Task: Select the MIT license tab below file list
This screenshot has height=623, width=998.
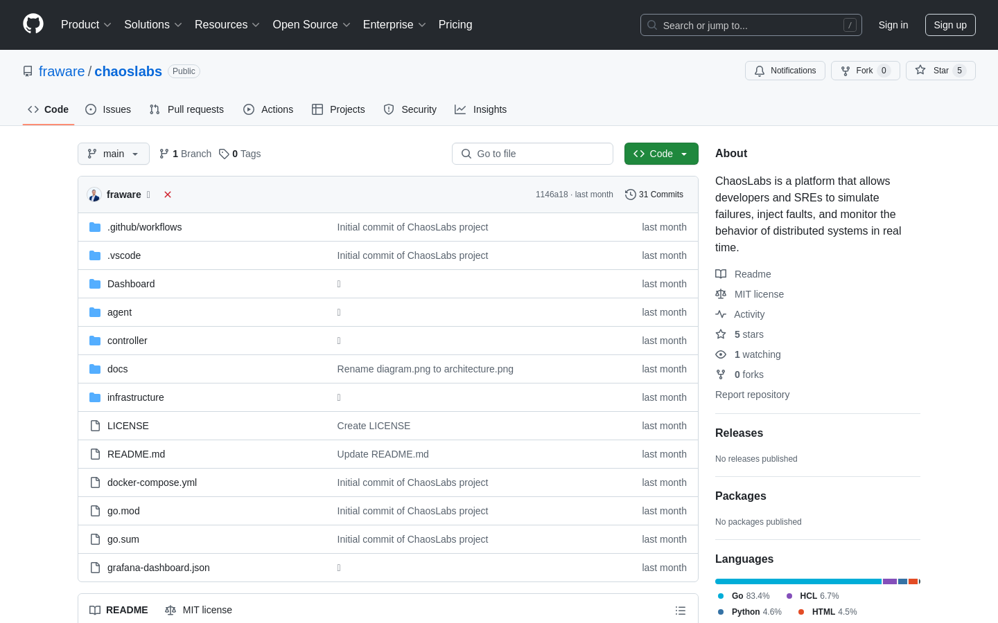Action: coord(198,610)
